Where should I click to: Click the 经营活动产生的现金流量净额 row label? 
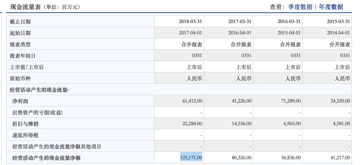[46, 158]
